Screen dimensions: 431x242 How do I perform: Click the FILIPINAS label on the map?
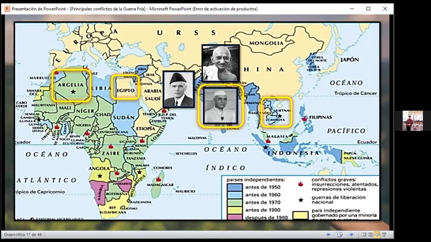click(321, 117)
